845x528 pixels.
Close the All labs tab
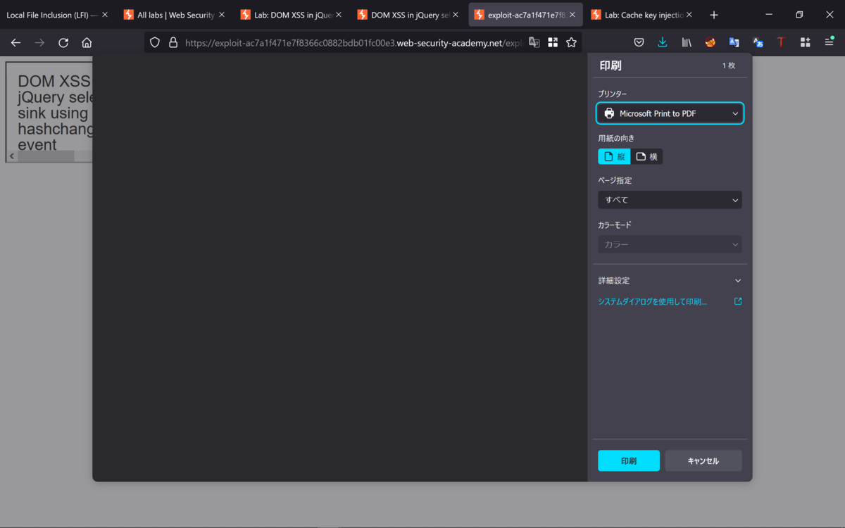pyautogui.click(x=222, y=15)
